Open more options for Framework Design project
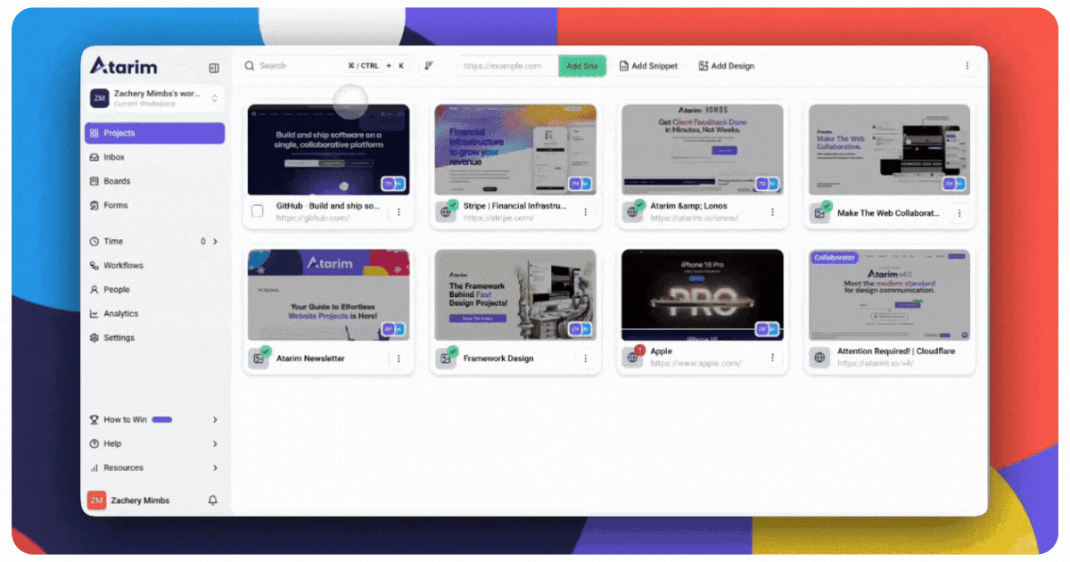Viewport: 1070px width, 562px height. [x=586, y=359]
